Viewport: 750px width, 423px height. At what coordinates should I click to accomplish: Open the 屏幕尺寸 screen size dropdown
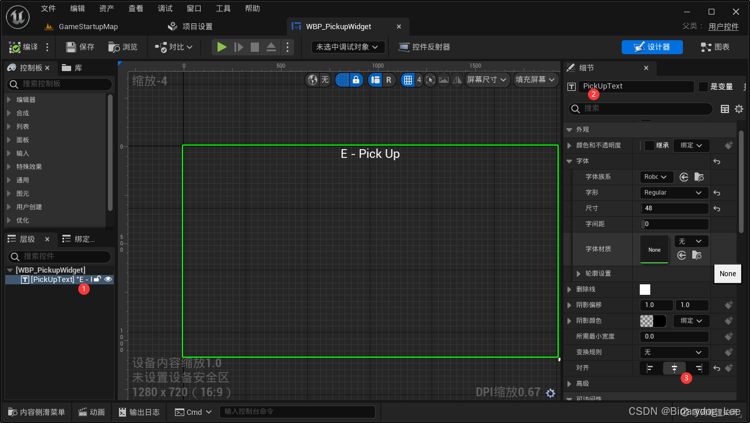(x=488, y=80)
